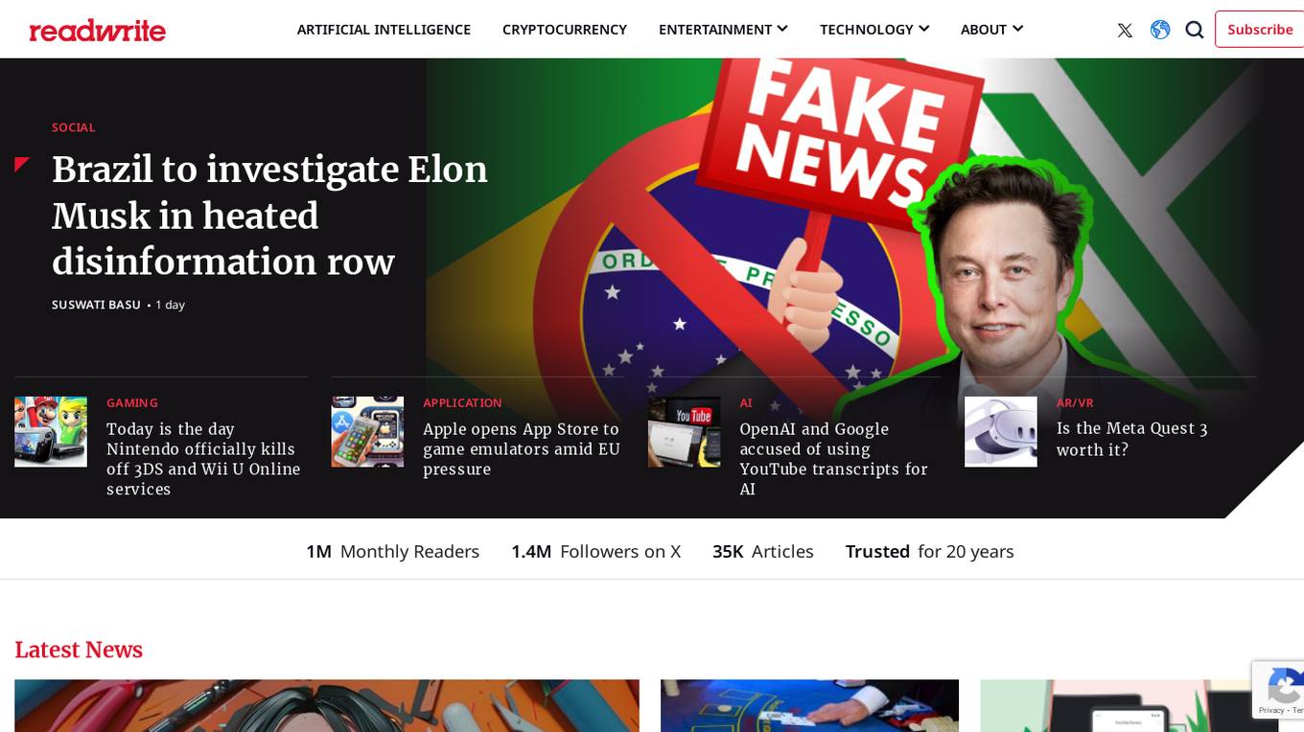Open the X (Twitter) icon in header
Image resolution: width=1304 pixels, height=732 pixels.
(x=1125, y=30)
